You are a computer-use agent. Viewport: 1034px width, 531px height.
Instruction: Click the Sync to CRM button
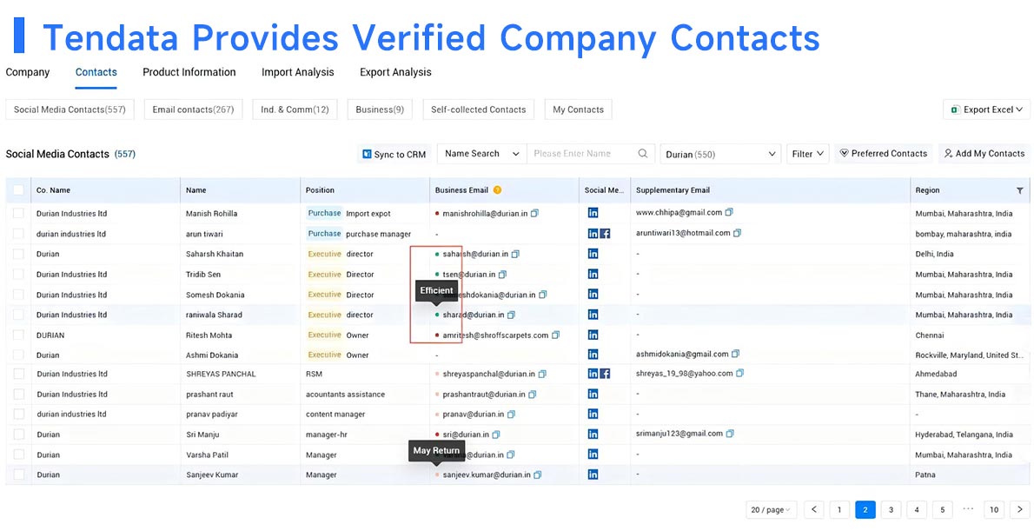[394, 154]
